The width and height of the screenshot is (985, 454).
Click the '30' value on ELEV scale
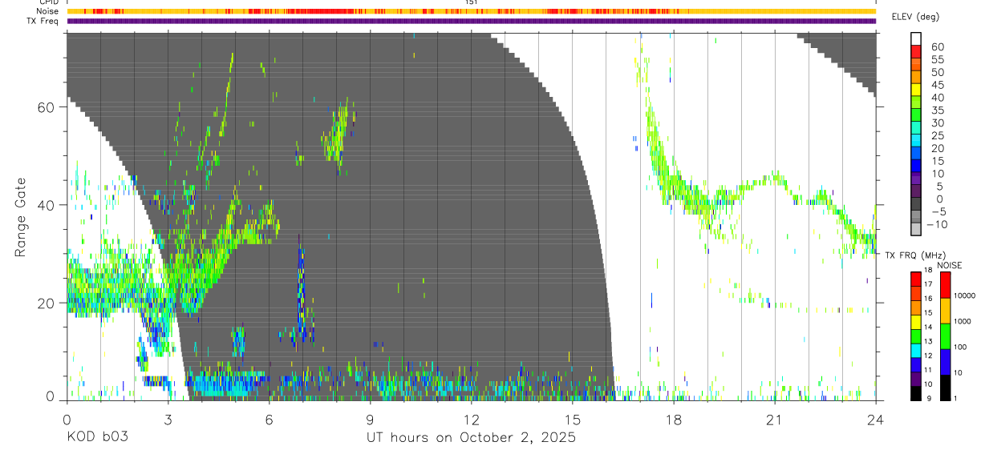(x=937, y=123)
